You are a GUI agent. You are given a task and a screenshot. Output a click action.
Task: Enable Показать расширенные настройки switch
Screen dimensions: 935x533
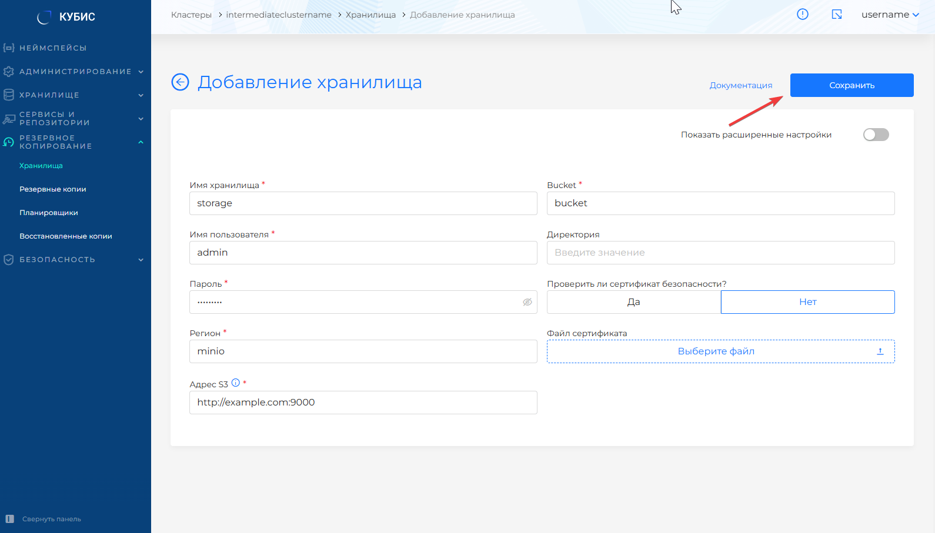point(876,135)
